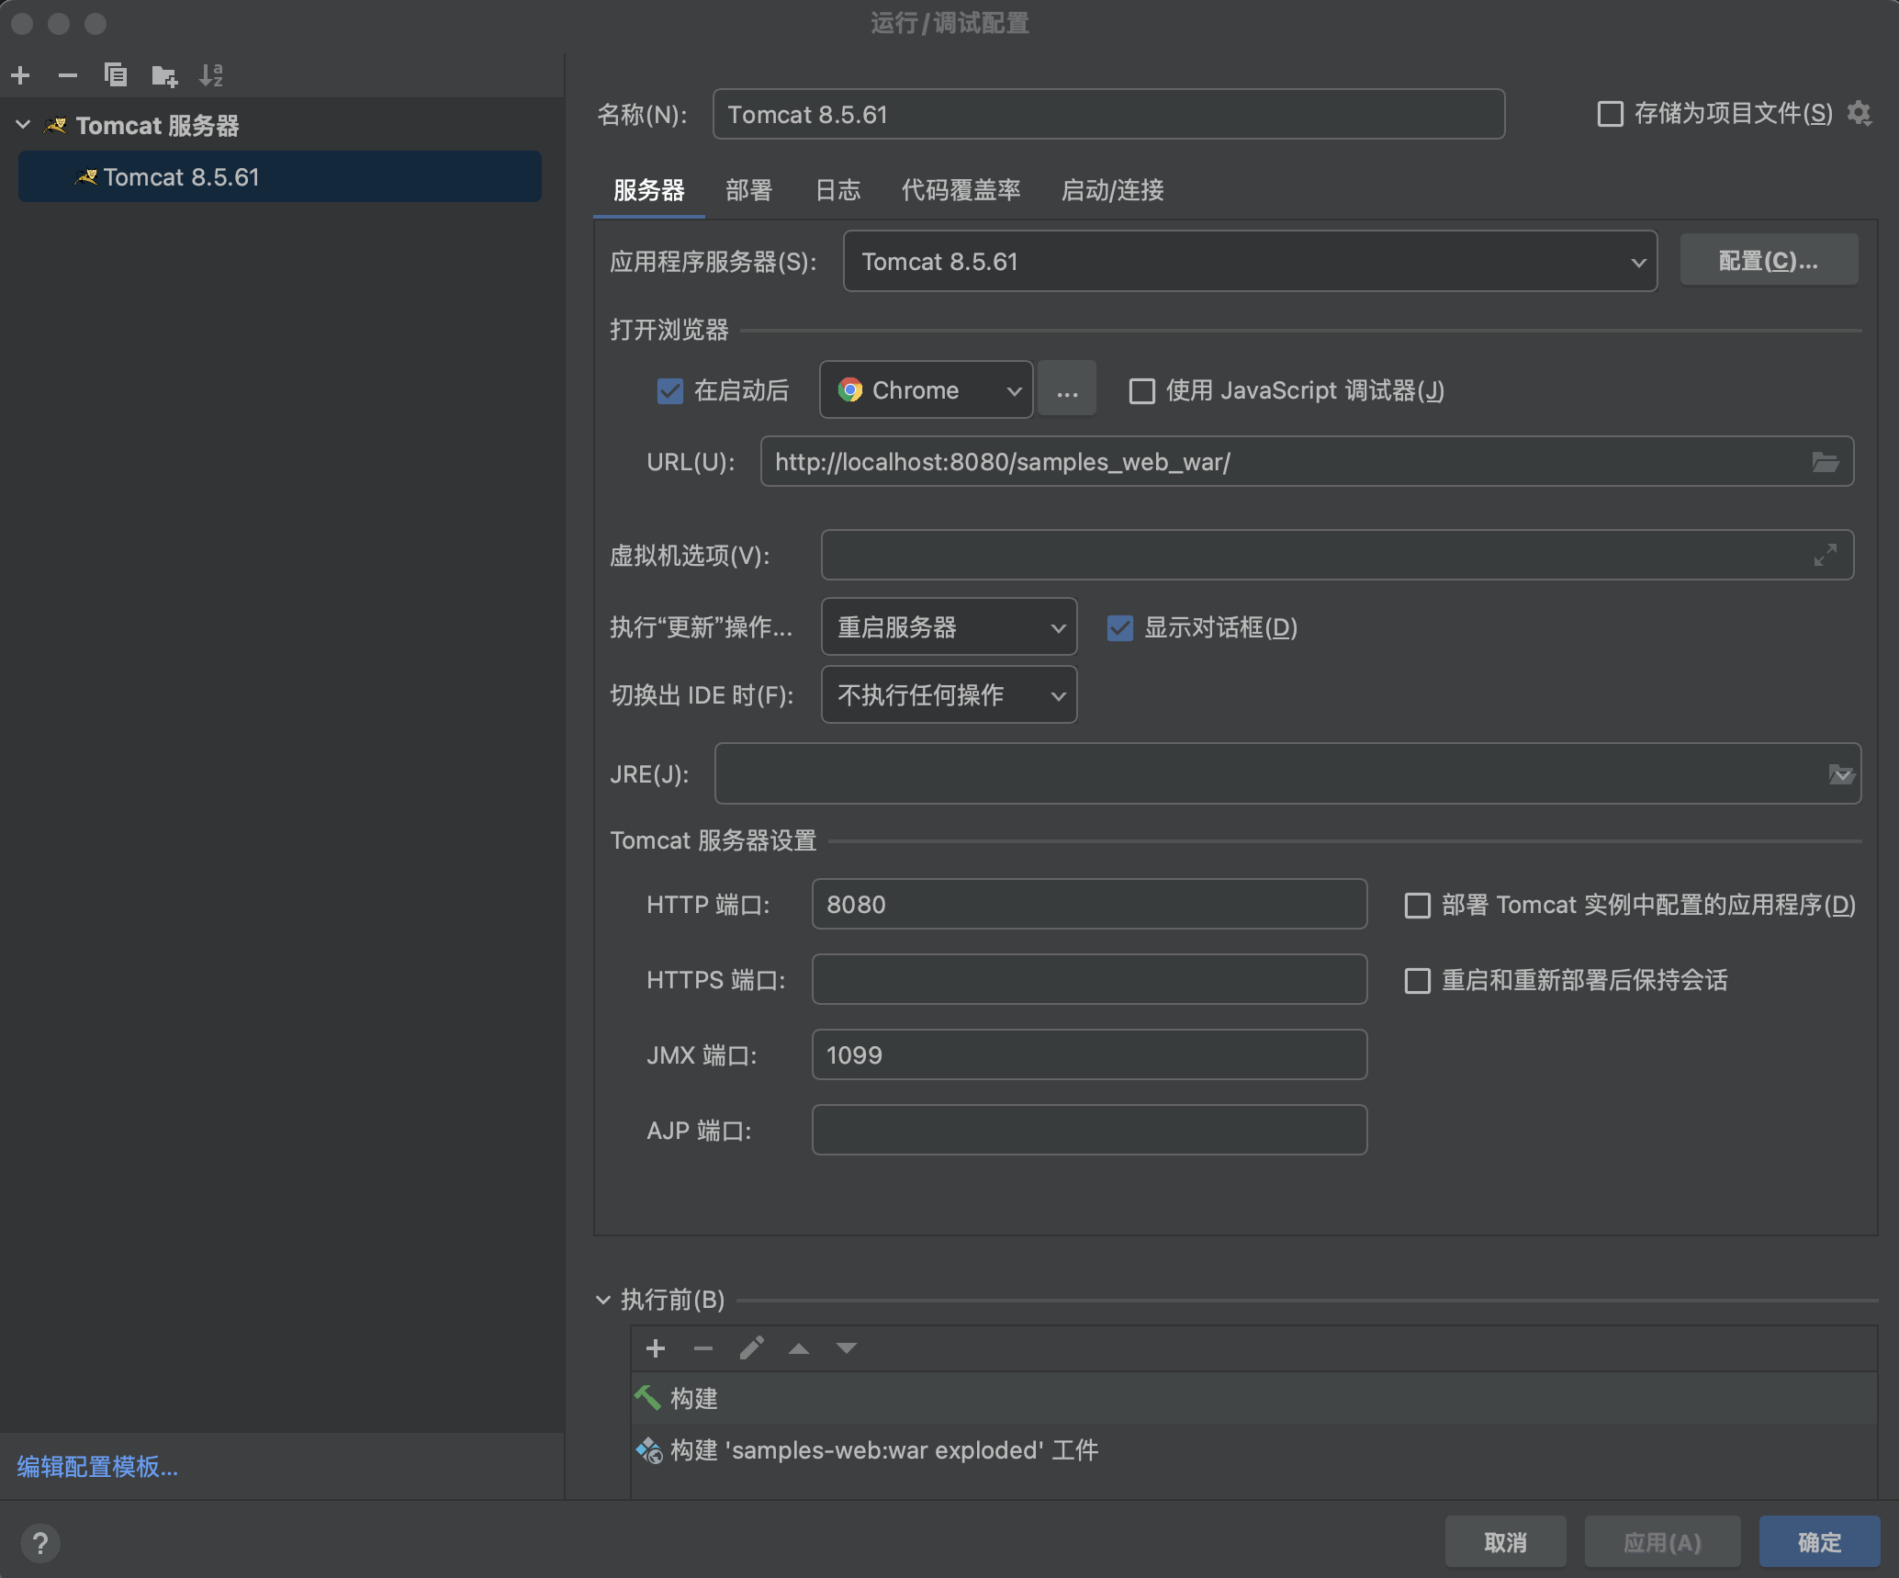The width and height of the screenshot is (1899, 1578).
Task: Switch to the 部署 tab
Action: [748, 190]
